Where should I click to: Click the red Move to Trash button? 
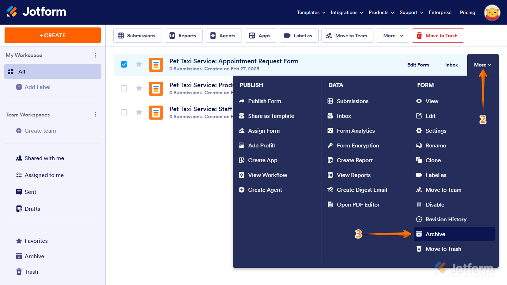coord(438,36)
